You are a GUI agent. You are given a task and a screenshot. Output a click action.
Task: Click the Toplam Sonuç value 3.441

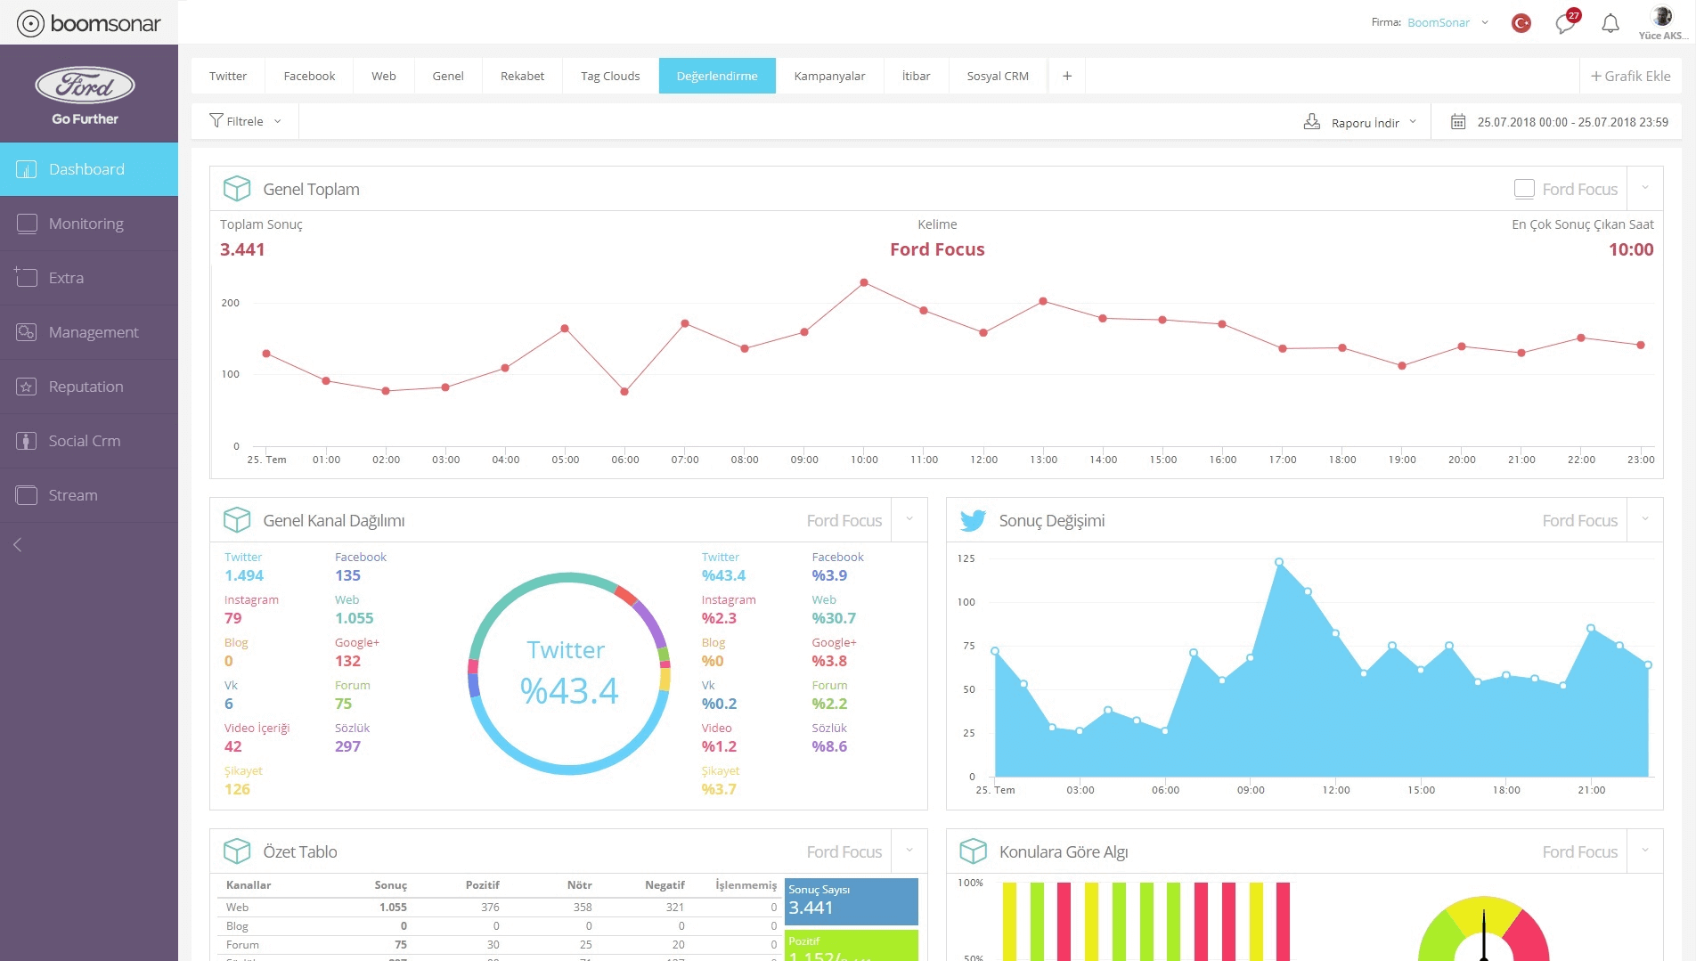tap(242, 249)
